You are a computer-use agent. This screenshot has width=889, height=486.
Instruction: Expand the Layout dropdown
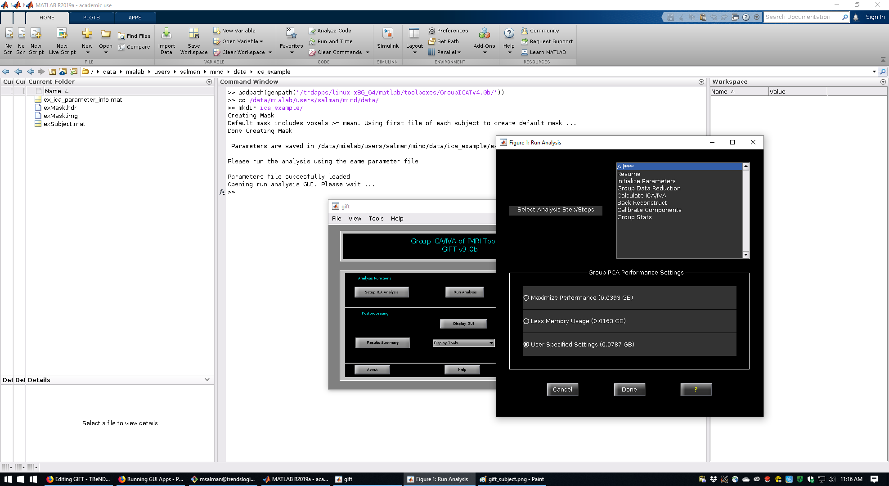pos(414,52)
